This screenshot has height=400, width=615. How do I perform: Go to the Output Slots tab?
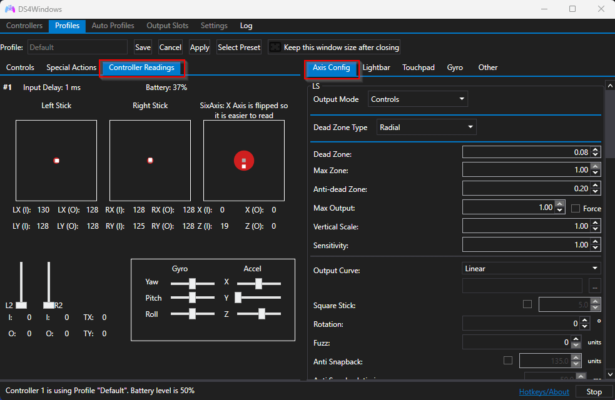click(168, 26)
